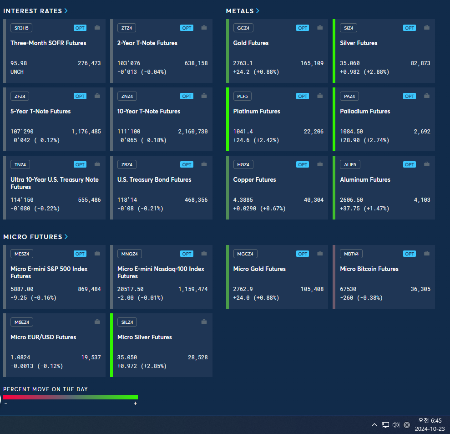
Task: Expand the Interest Rates section chevron
Action: (x=66, y=10)
